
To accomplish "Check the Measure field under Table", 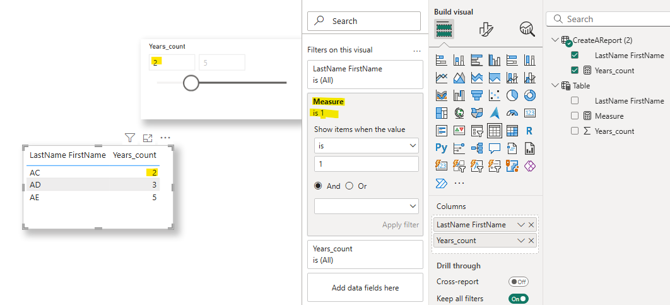I will [x=575, y=116].
